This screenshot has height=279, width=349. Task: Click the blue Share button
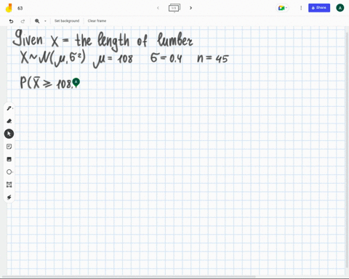coord(319,8)
